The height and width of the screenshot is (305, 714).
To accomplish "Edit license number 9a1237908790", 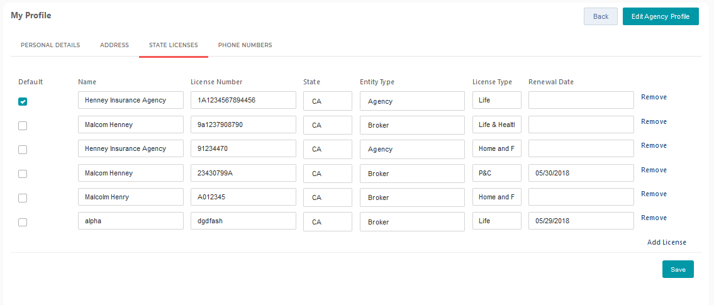I will point(243,125).
